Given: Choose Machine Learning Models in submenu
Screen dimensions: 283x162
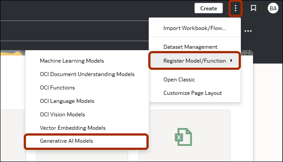Looking at the screenshot, I should pos(87,61).
